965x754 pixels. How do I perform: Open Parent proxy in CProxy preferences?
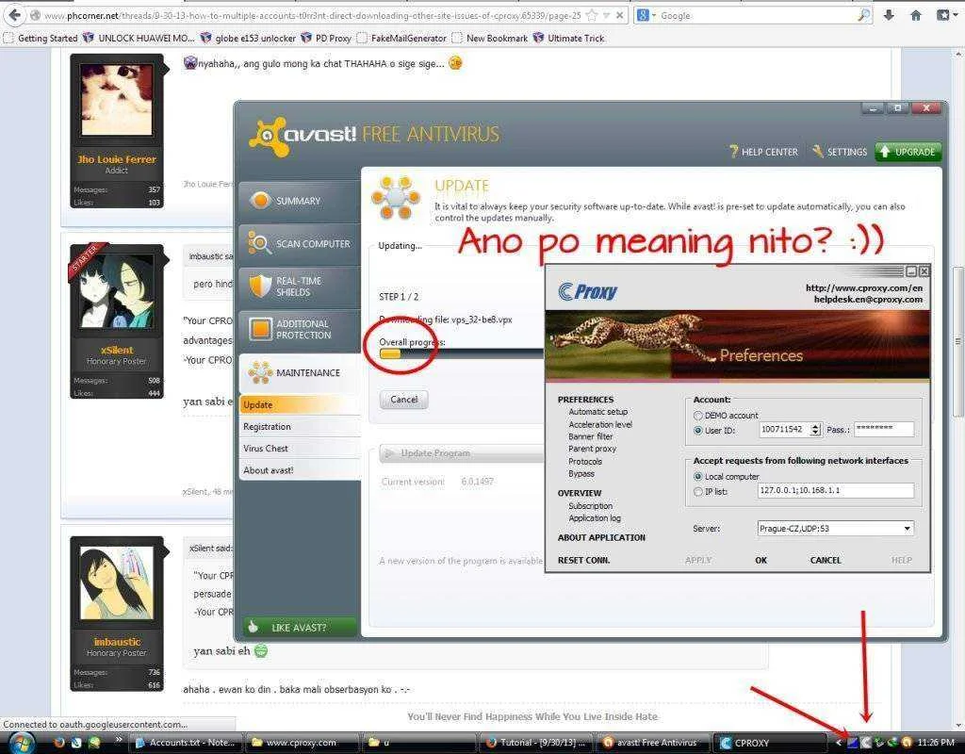pyautogui.click(x=592, y=449)
